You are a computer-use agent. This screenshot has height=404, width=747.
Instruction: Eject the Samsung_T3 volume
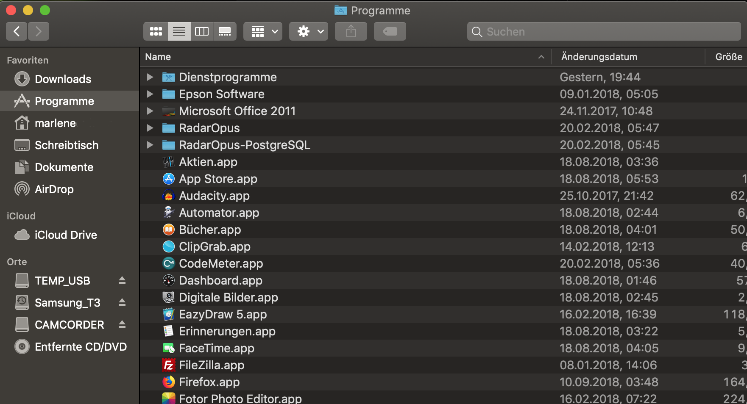pos(122,302)
